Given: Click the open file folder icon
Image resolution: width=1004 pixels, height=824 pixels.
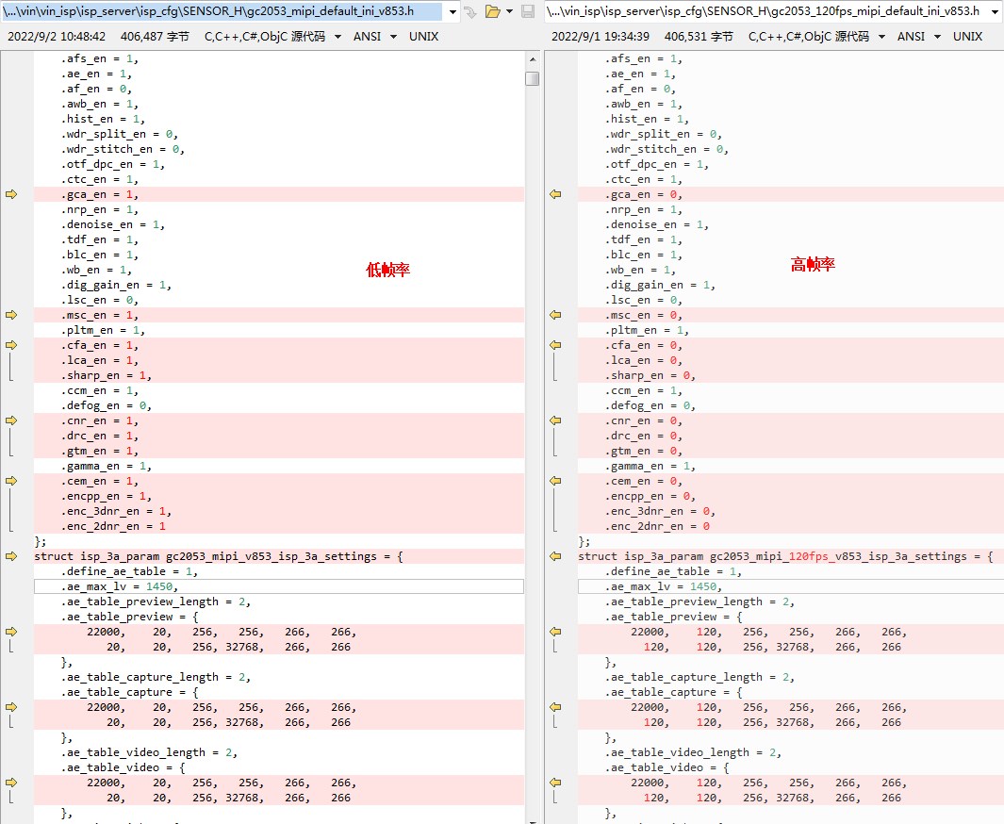Looking at the screenshot, I should (x=491, y=12).
